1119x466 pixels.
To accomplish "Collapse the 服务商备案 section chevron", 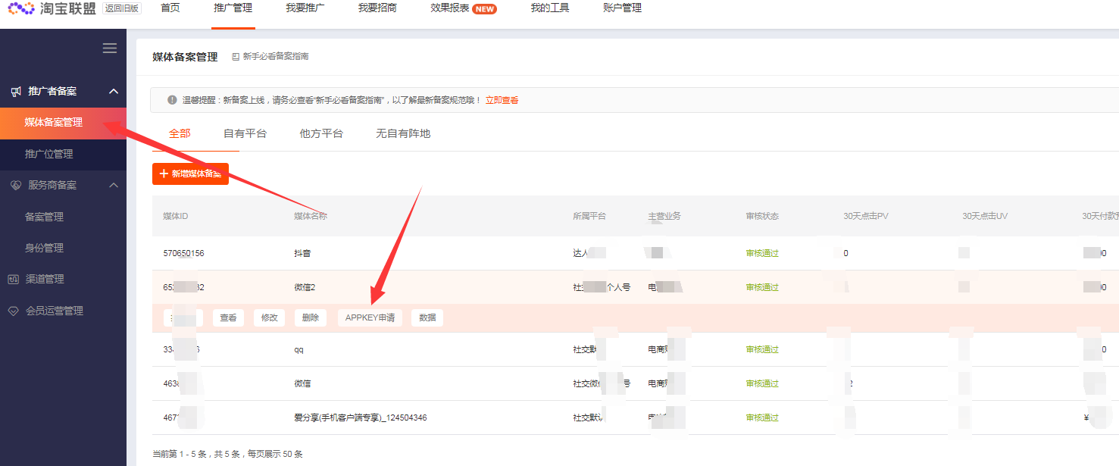I will pos(114,186).
